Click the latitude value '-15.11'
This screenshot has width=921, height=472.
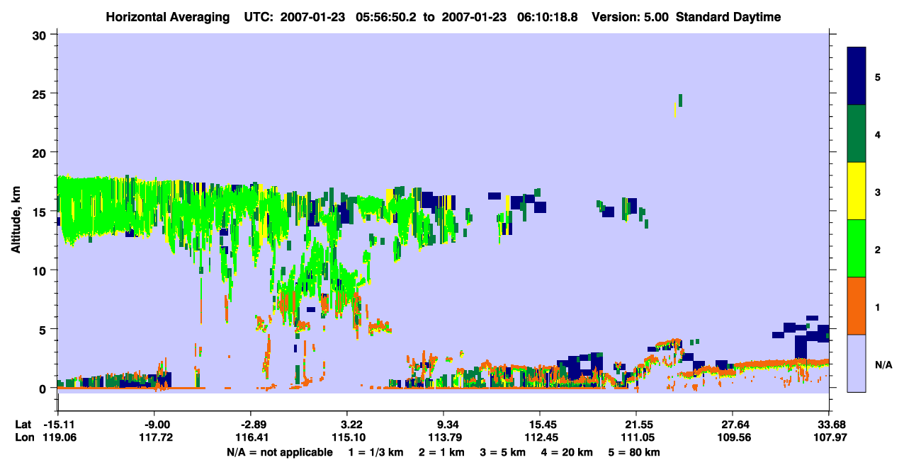click(x=57, y=425)
